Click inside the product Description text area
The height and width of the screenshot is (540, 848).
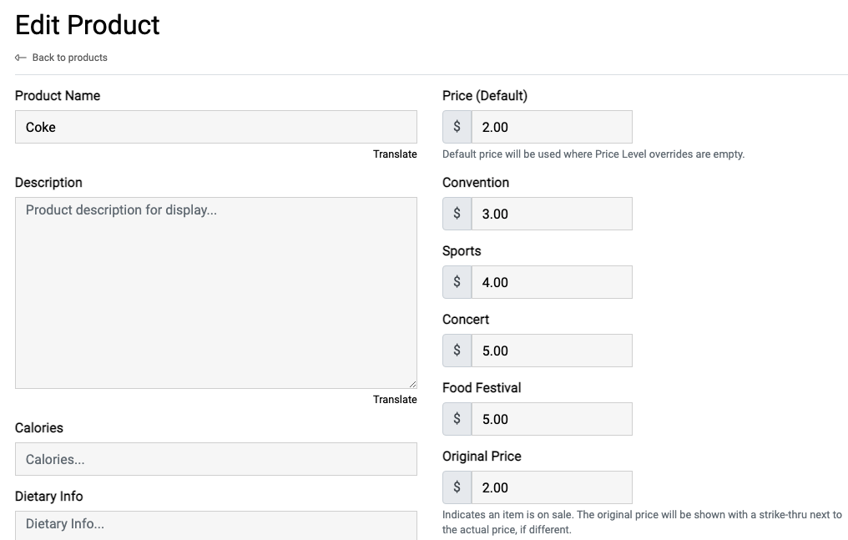(215, 292)
